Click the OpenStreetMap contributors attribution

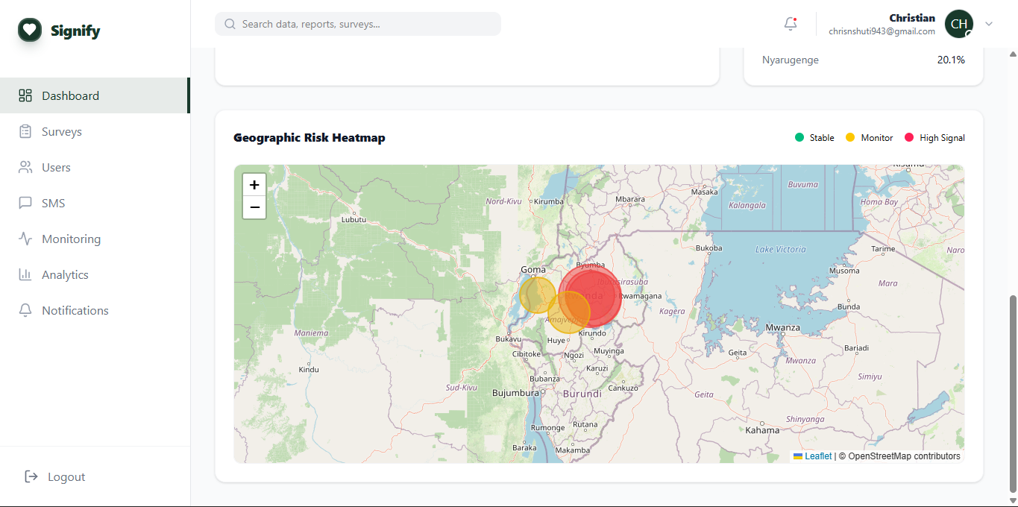pyautogui.click(x=904, y=456)
